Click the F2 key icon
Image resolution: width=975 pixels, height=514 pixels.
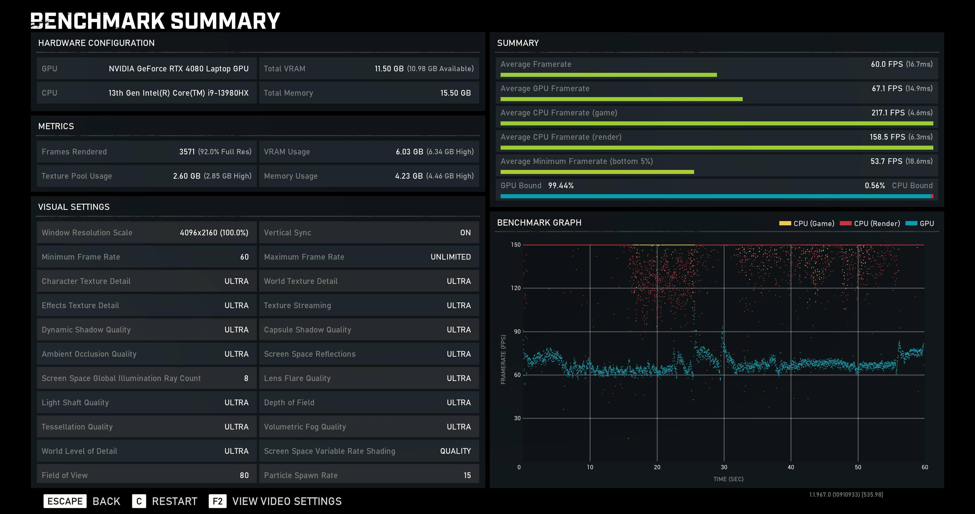pyautogui.click(x=218, y=501)
